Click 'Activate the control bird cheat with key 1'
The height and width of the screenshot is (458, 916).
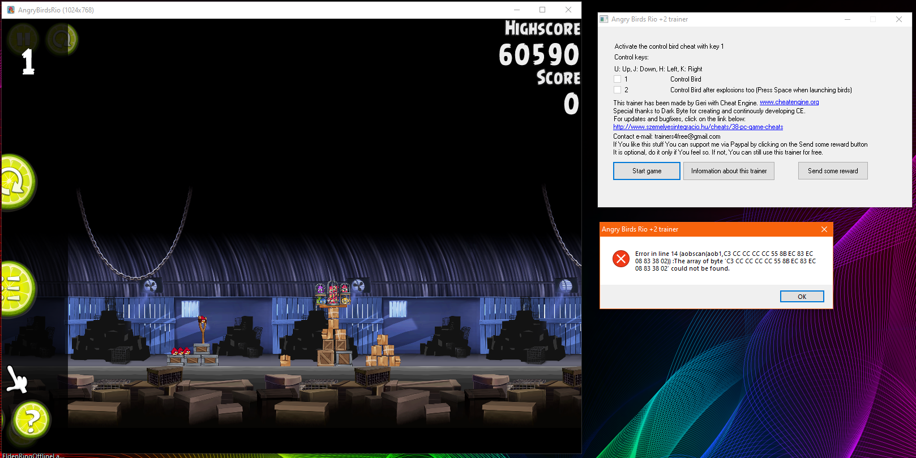669,46
